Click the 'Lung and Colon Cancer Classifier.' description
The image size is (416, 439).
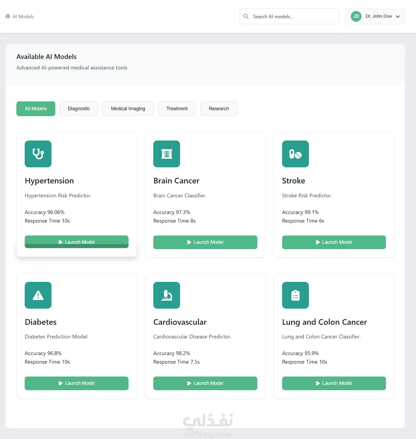(322, 337)
